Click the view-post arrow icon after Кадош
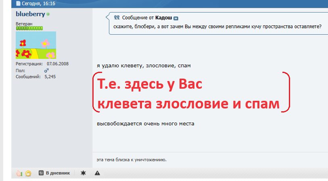 176,18
